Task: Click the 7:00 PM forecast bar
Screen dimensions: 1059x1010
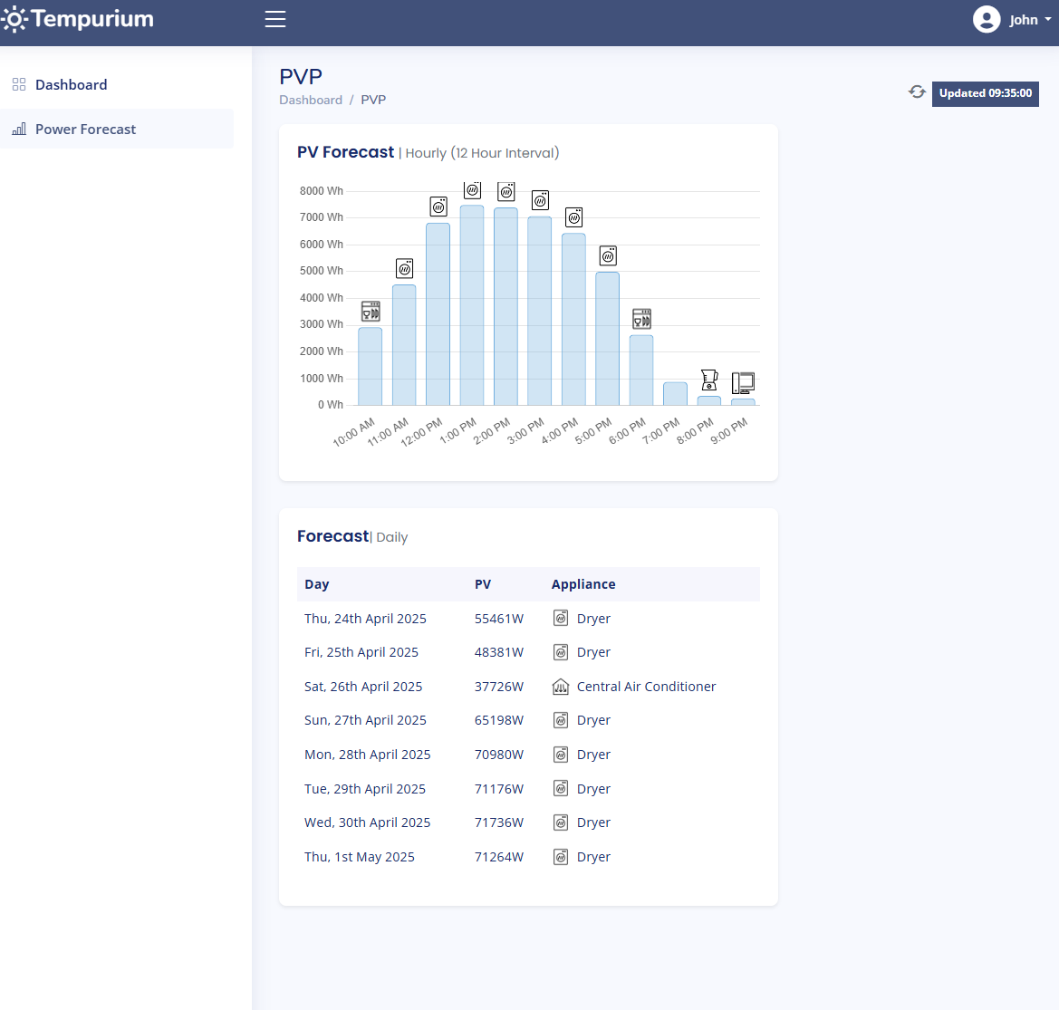Action: tap(675, 394)
